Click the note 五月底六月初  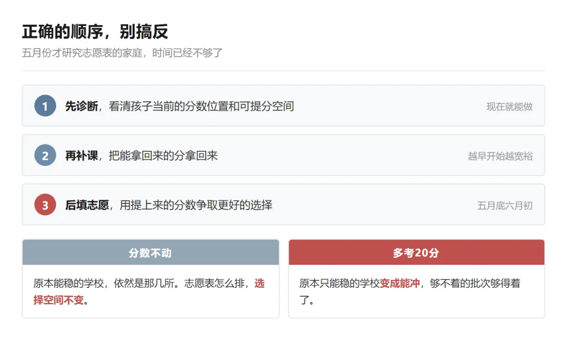(505, 206)
